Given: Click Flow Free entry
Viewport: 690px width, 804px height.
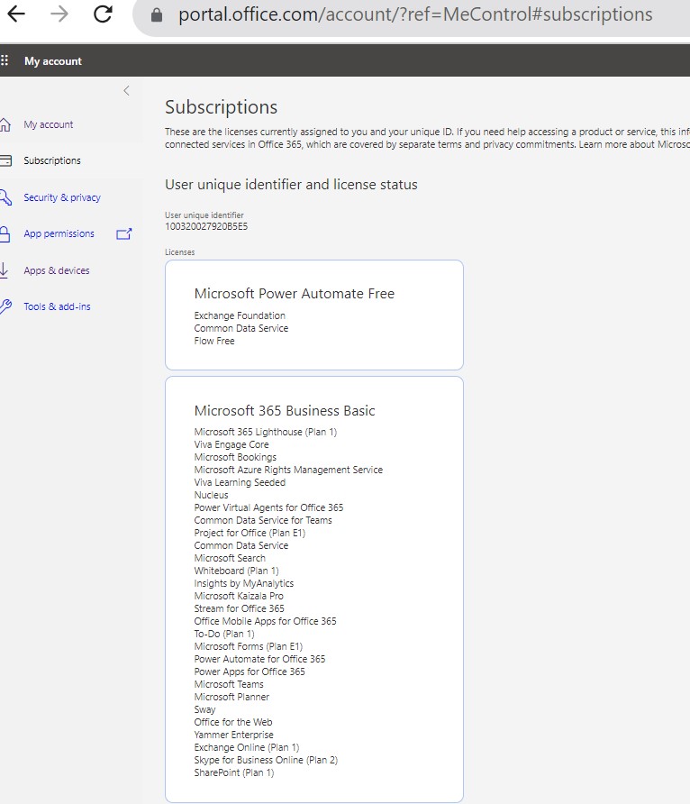Looking at the screenshot, I should click(x=214, y=341).
